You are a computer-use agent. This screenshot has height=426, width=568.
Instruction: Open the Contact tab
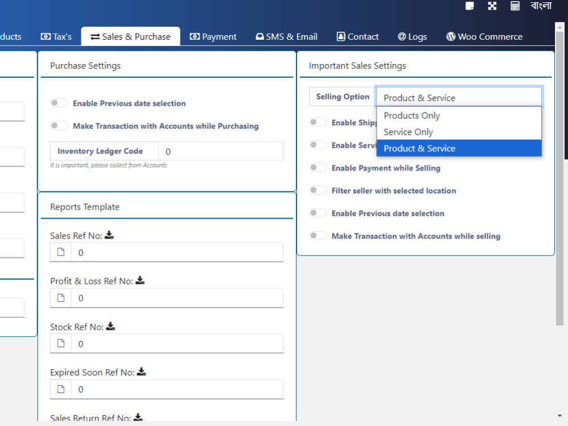pyautogui.click(x=357, y=36)
